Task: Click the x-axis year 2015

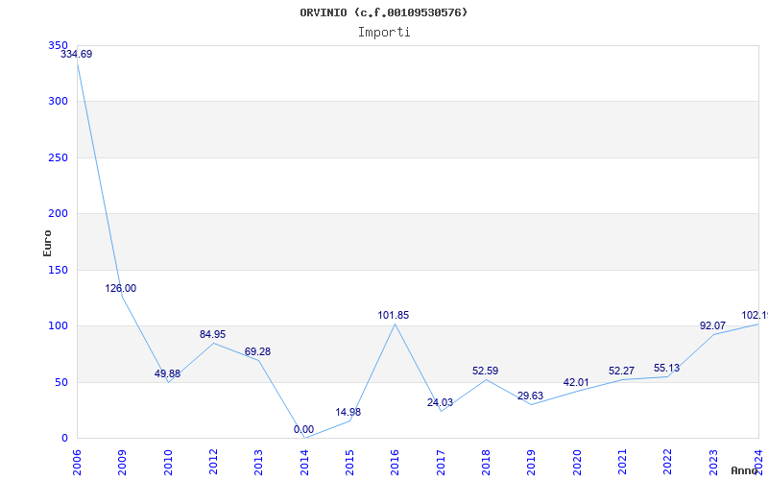Action: 349,463
